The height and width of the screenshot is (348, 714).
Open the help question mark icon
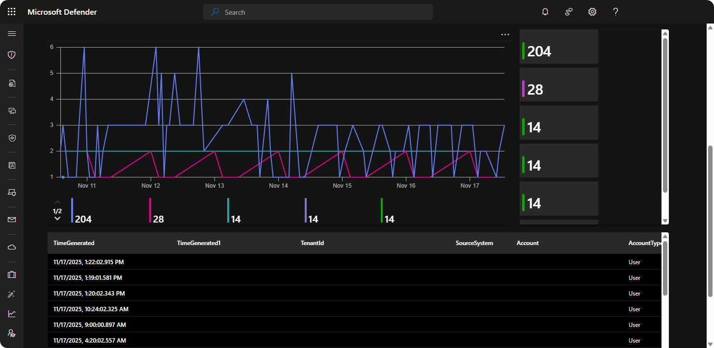pyautogui.click(x=616, y=12)
